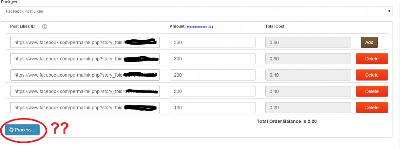Delete the fourth row costing 0.40
Image resolution: width=400 pixels, height=149 pixels.
(372, 91)
